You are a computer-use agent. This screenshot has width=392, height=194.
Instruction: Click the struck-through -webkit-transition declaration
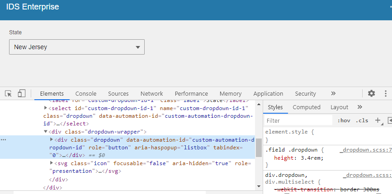point(326,190)
